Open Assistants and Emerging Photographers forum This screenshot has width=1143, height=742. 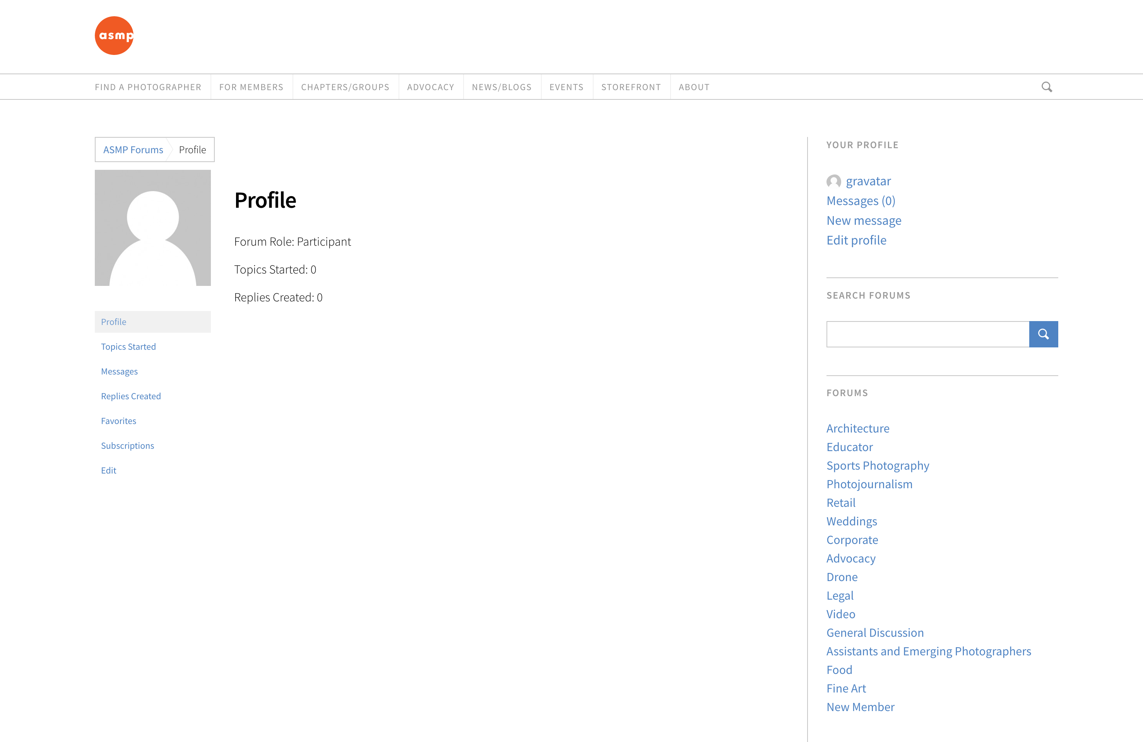click(928, 651)
